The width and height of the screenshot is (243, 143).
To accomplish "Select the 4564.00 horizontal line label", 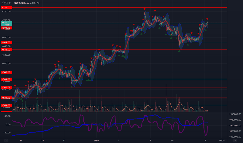I will (x=6, y=79).
